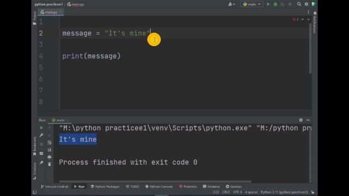Open the Python 3.11 interpreter selector
The image size is (349, 196).
click(285, 192)
